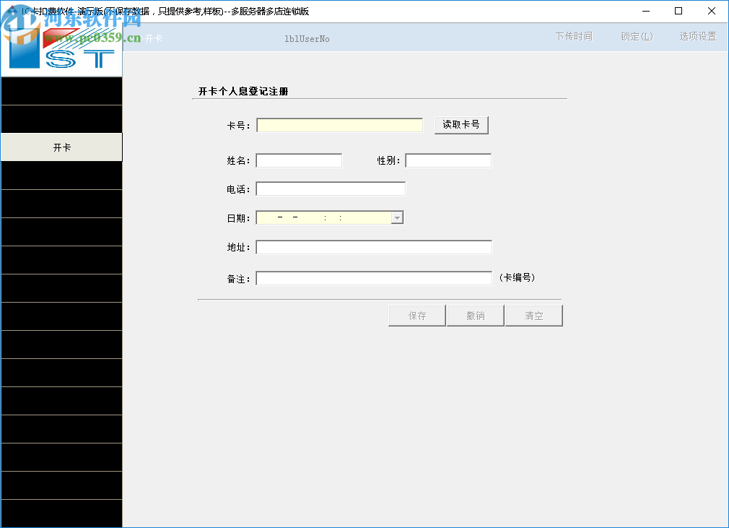Click the 清空 clear button
The height and width of the screenshot is (528, 729).
tap(533, 315)
